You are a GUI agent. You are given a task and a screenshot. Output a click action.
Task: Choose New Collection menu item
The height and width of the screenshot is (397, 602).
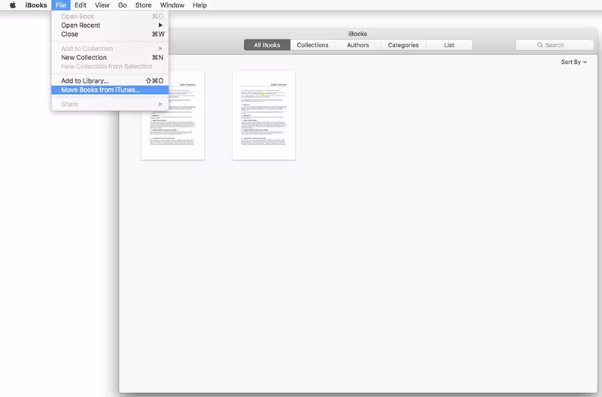(110, 58)
